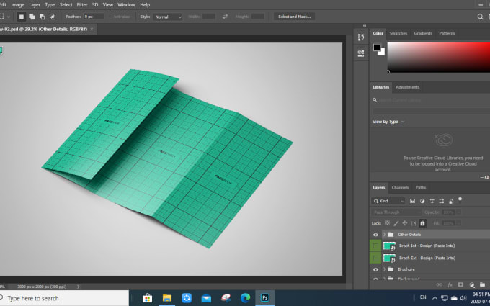
Task: Switch to the Paths tab
Action: [421, 188]
